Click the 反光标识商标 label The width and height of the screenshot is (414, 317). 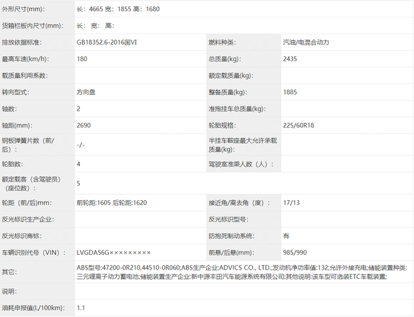pos(21,236)
